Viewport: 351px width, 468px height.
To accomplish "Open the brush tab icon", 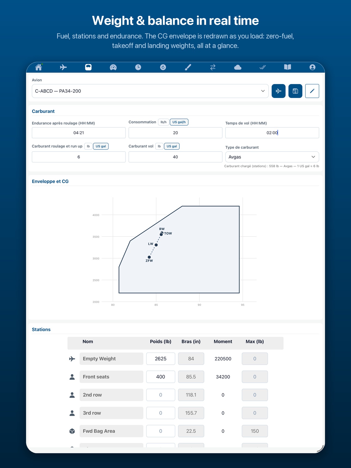I will click(188, 67).
